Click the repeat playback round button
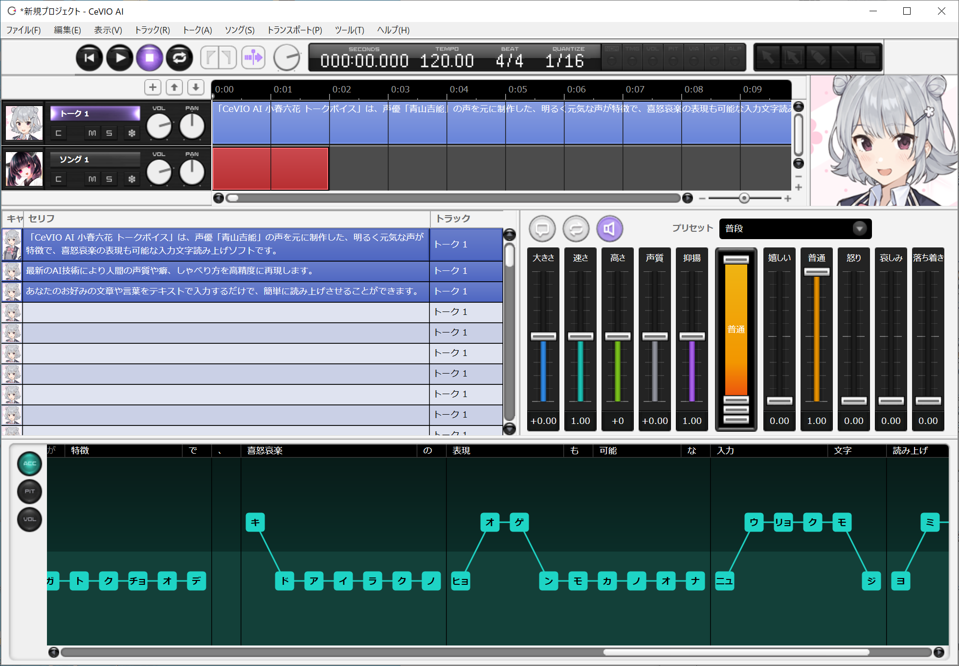959x666 pixels. point(576,228)
